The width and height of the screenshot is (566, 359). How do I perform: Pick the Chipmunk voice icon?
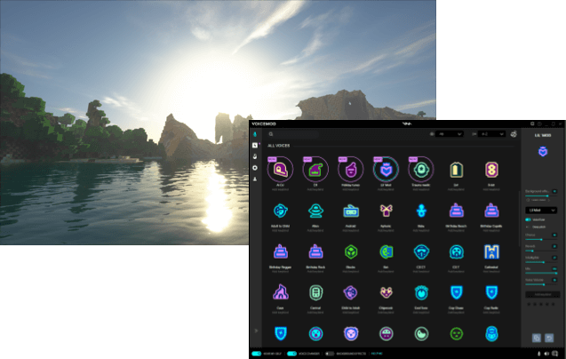(386, 292)
